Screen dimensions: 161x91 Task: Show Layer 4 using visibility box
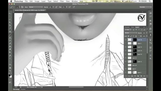126,43
